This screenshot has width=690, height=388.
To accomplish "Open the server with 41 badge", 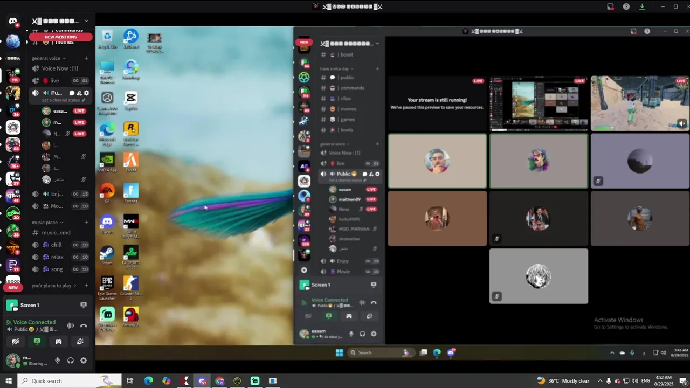I will click(13, 196).
